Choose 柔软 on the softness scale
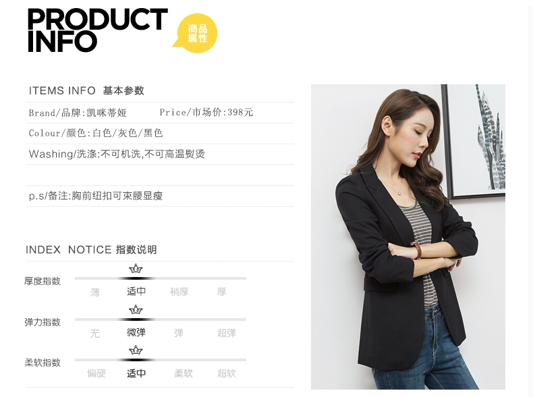 point(184,373)
